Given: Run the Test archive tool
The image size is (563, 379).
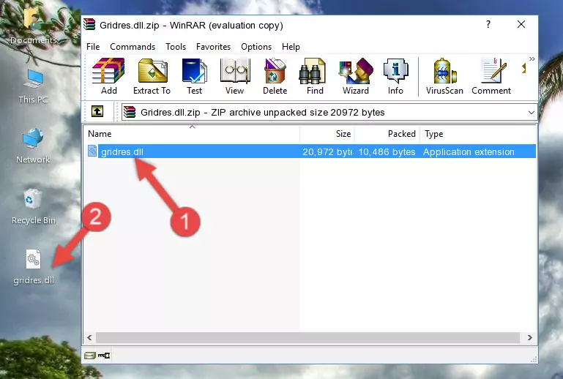Looking at the screenshot, I should [194, 76].
